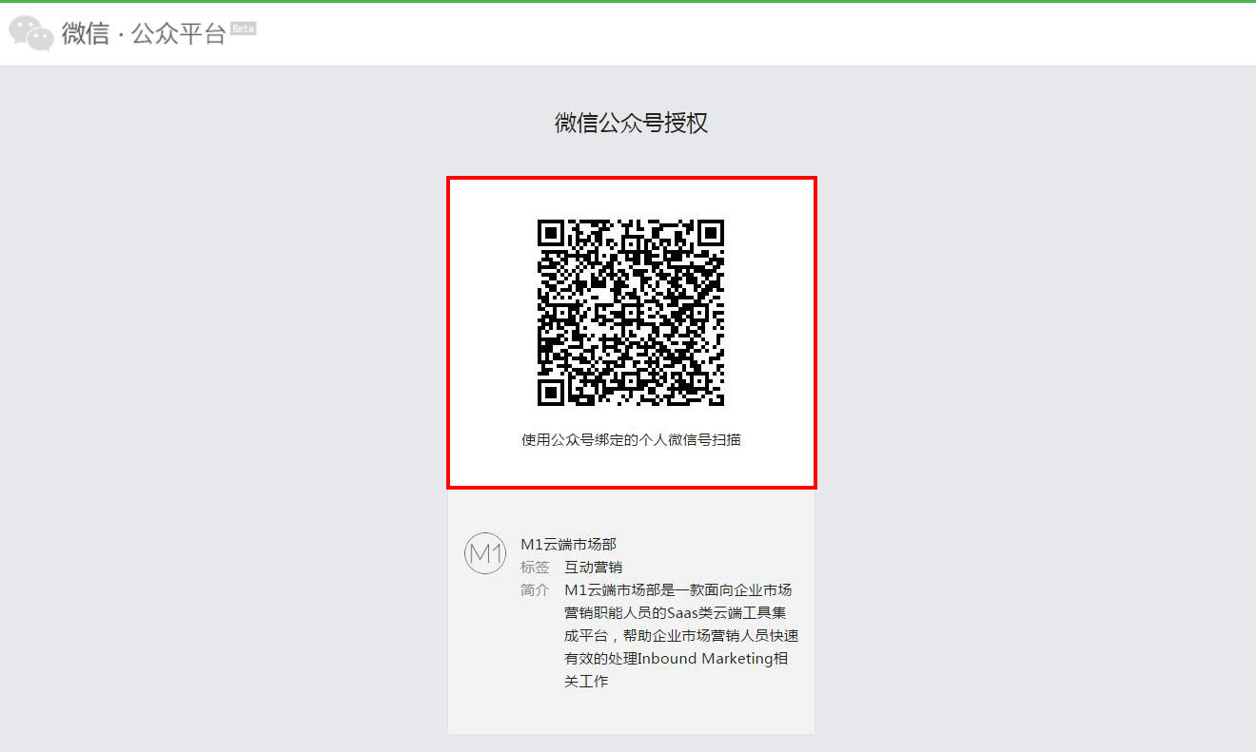This screenshot has height=752, width=1256.
Task: Click the first line of the 简介 description
Action: [x=677, y=589]
